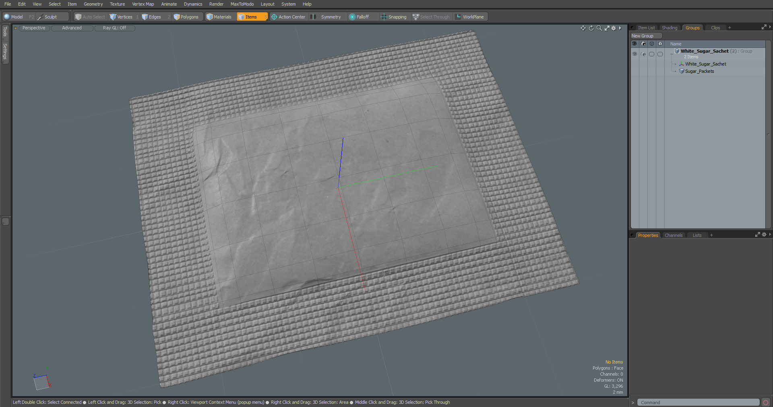Toggle Select Through
This screenshot has height=407, width=773.
[431, 17]
